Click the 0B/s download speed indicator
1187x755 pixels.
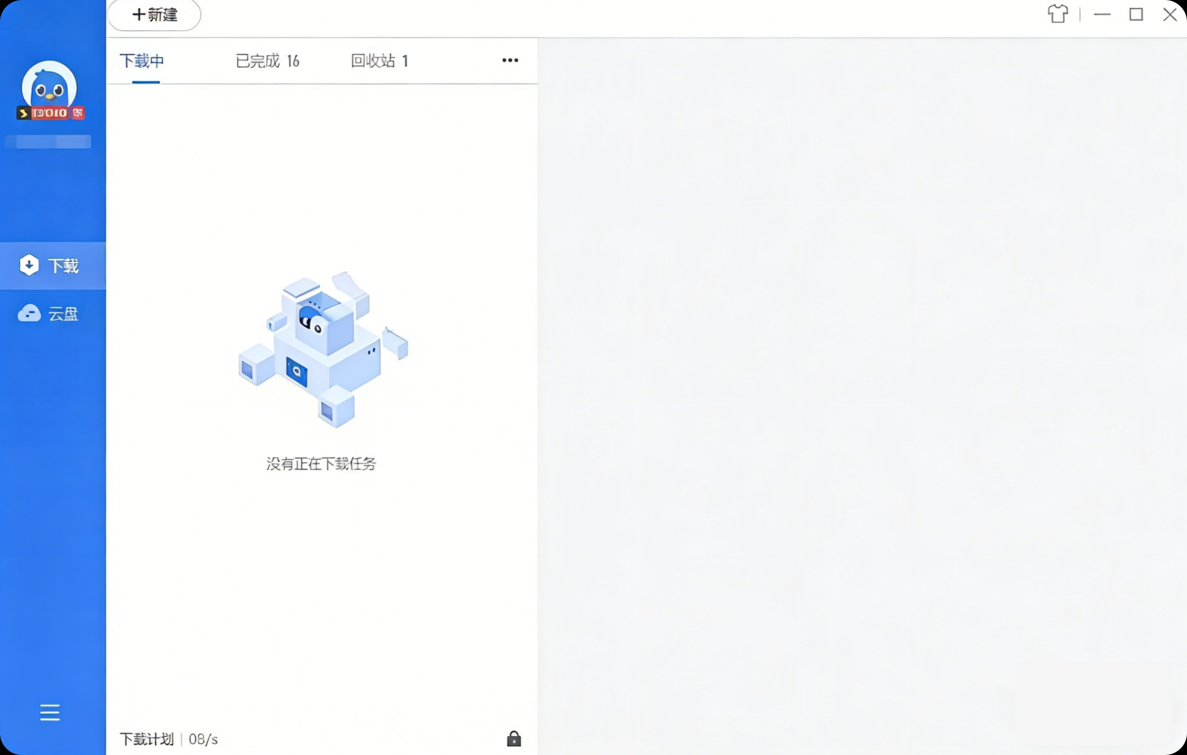point(203,739)
